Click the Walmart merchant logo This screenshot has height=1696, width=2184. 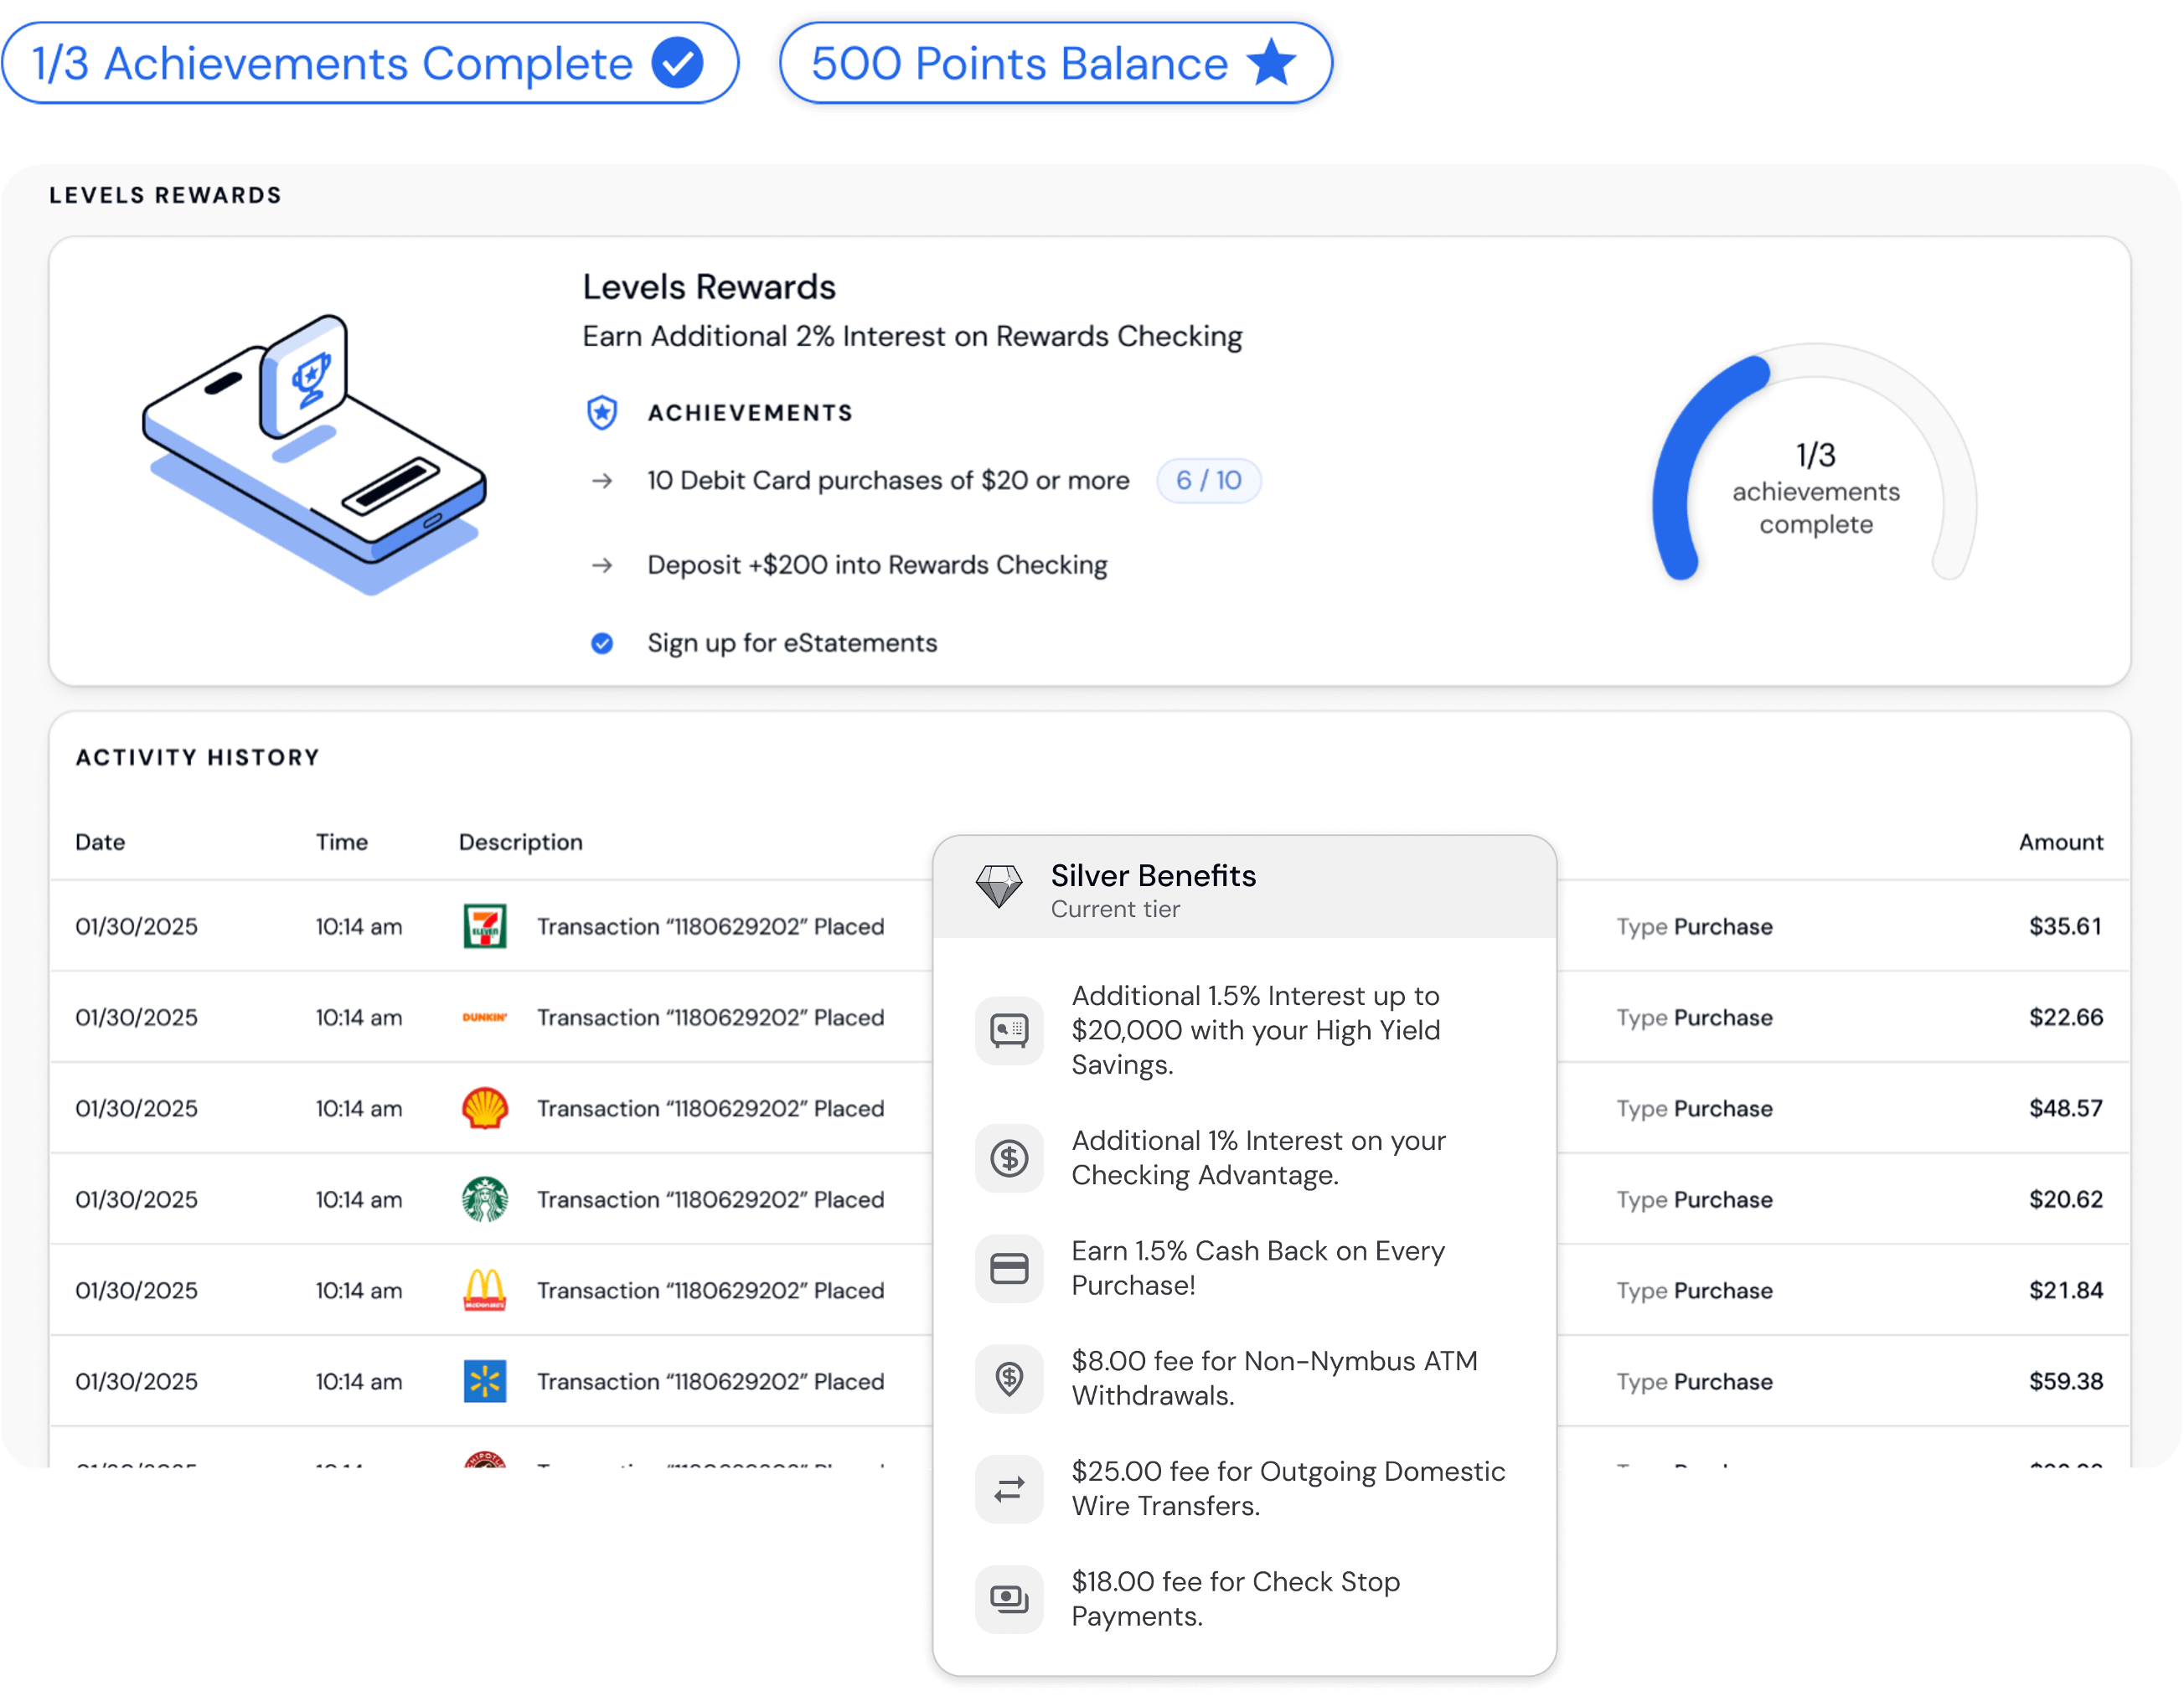485,1381
